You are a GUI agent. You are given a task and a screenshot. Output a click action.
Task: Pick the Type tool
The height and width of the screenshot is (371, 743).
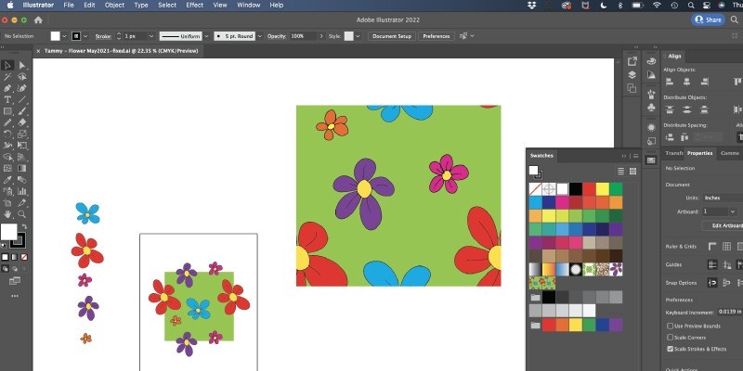[x=7, y=99]
